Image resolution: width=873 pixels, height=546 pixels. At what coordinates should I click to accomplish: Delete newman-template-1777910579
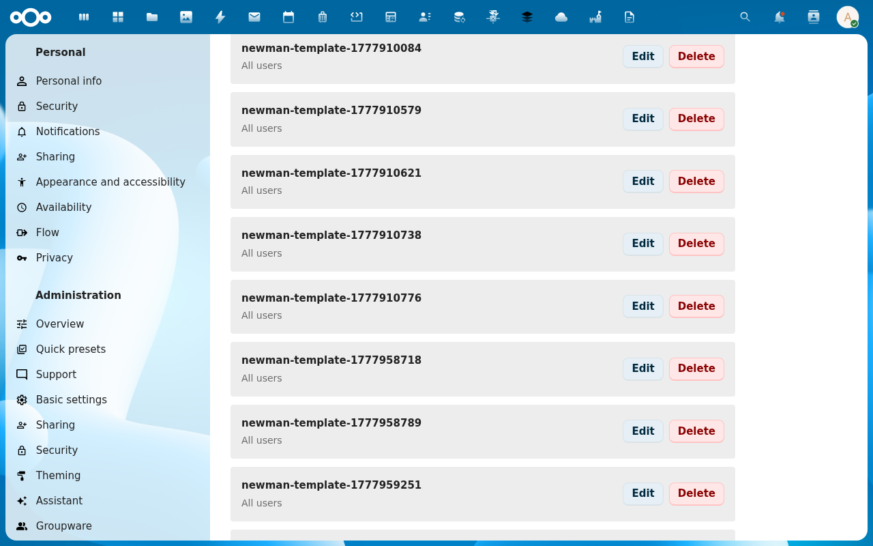(x=696, y=119)
